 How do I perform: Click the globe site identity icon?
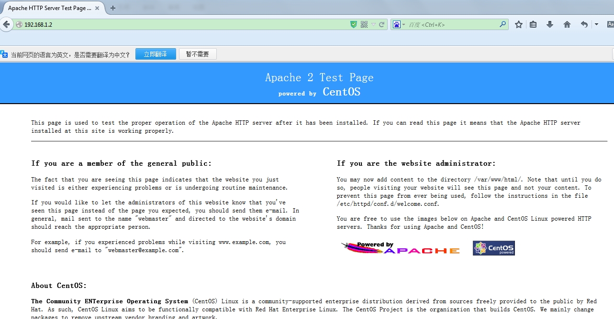click(19, 24)
